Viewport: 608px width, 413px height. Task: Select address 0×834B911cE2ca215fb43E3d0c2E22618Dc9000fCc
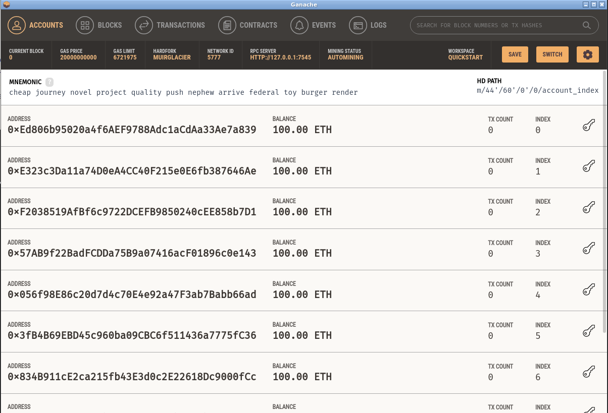click(132, 377)
